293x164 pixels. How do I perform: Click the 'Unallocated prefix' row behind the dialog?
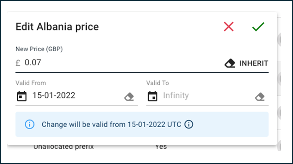pos(64,147)
